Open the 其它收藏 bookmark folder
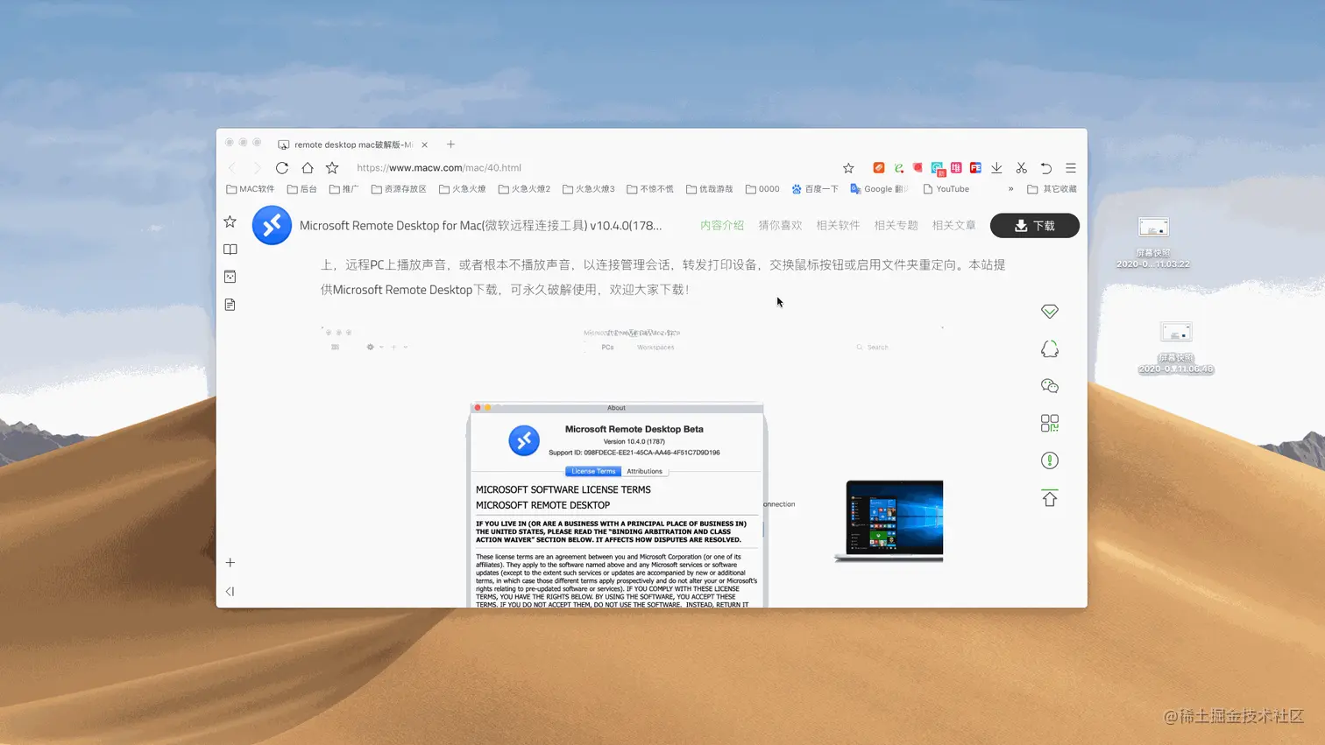This screenshot has height=745, width=1325. [1052, 189]
